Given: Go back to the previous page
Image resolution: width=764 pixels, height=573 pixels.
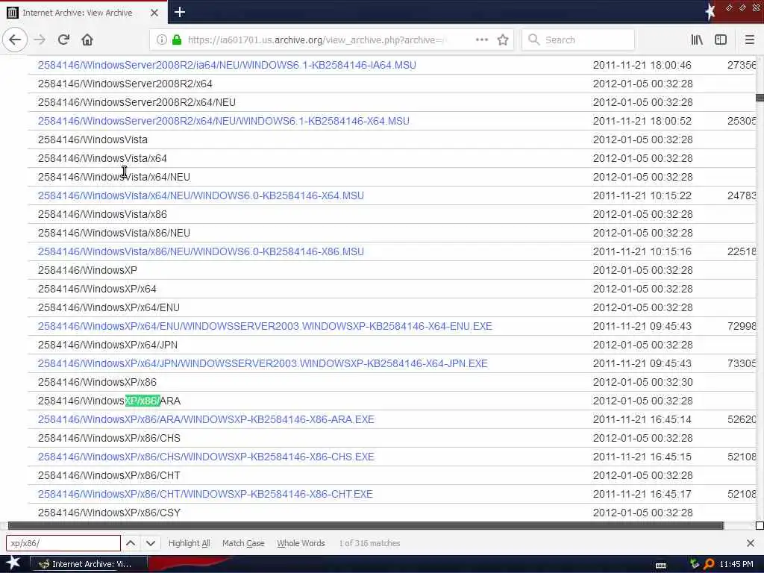Looking at the screenshot, I should tap(15, 40).
